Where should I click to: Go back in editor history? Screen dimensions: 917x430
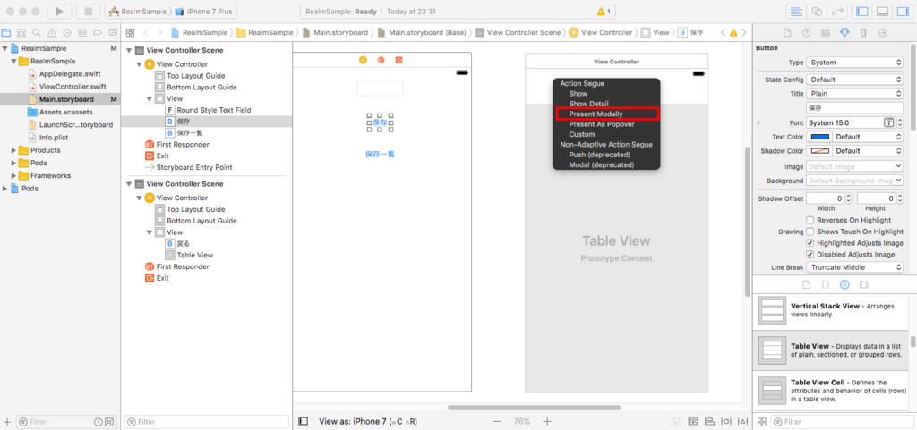click(146, 33)
